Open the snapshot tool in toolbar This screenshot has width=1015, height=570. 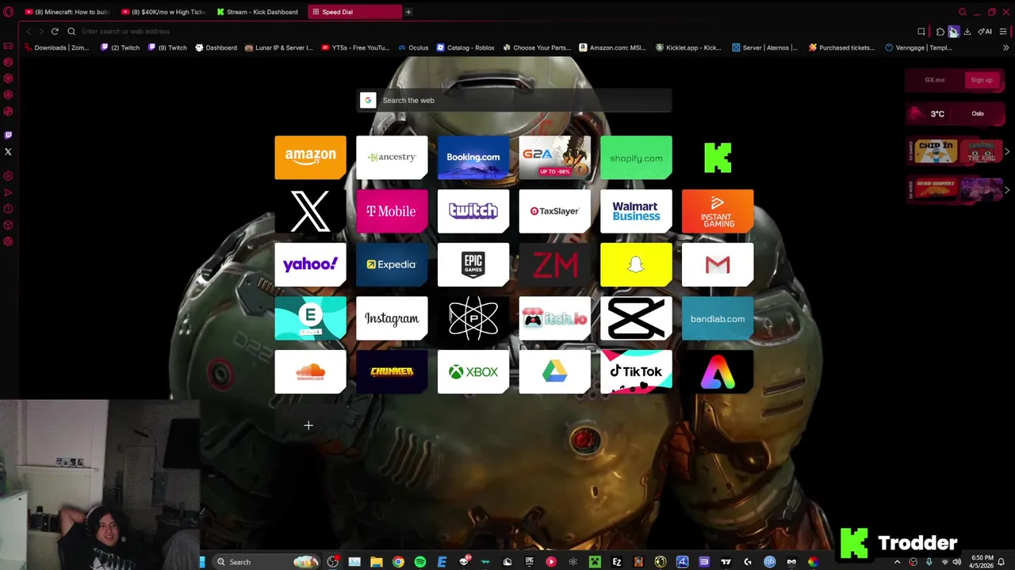[x=921, y=32]
